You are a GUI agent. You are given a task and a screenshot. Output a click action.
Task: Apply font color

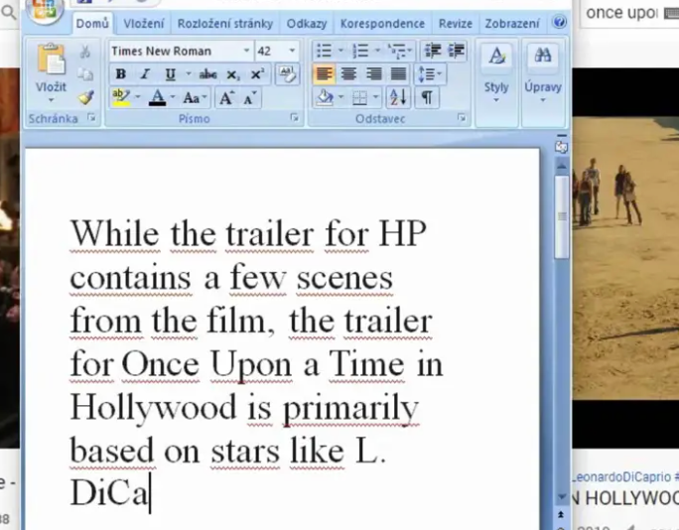pyautogui.click(x=157, y=98)
